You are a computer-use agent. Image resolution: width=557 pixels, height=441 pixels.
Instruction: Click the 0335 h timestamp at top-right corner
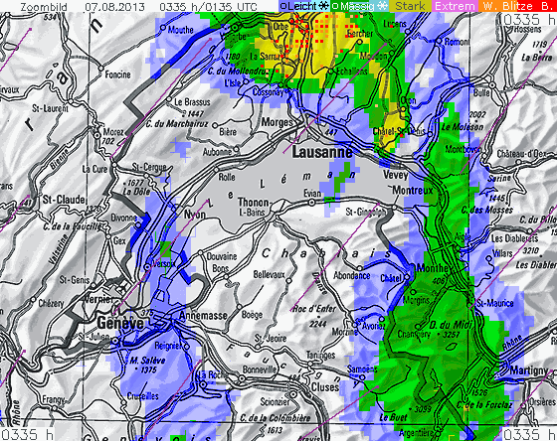528,19
